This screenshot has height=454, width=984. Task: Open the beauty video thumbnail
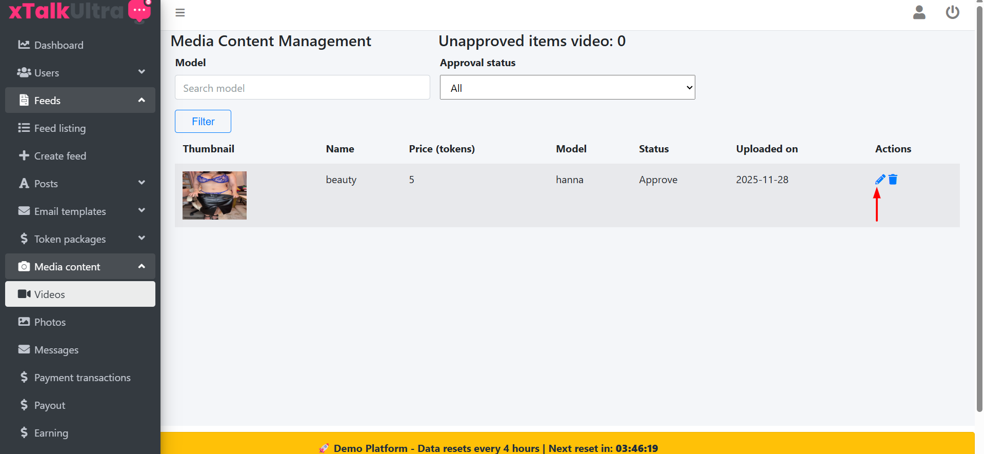[214, 195]
